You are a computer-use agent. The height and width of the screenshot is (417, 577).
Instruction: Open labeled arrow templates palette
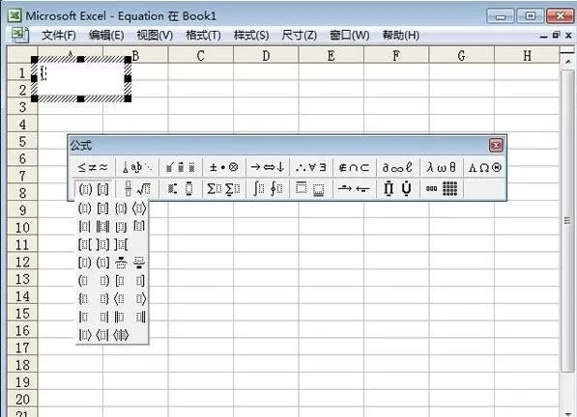355,189
